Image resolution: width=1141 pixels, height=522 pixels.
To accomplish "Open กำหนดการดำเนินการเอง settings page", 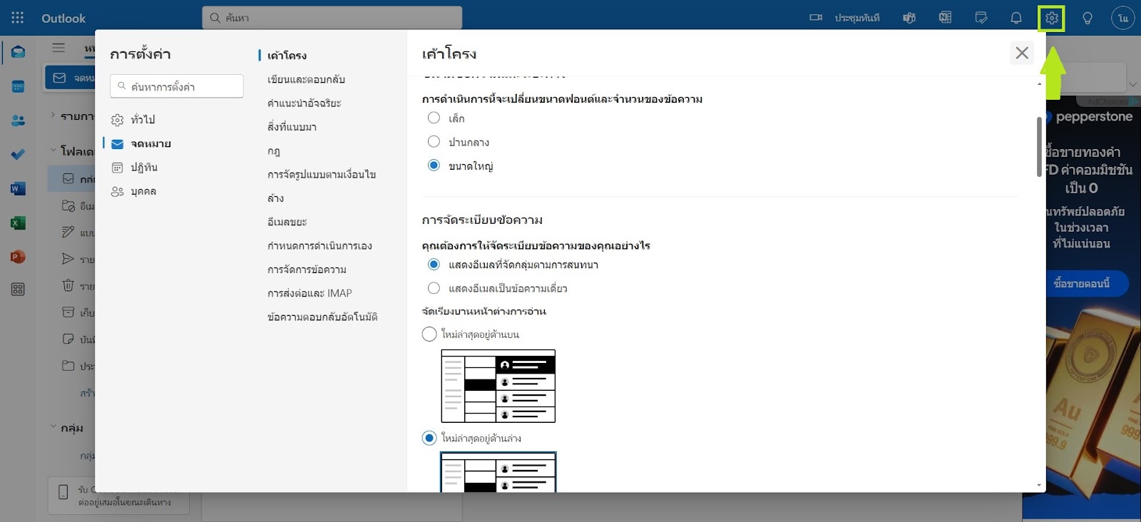I will pyautogui.click(x=319, y=245).
